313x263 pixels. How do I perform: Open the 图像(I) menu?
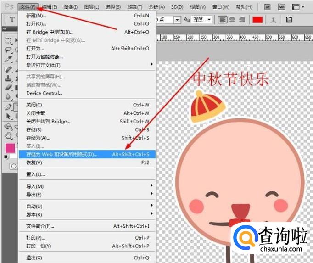pyautogui.click(x=71, y=7)
